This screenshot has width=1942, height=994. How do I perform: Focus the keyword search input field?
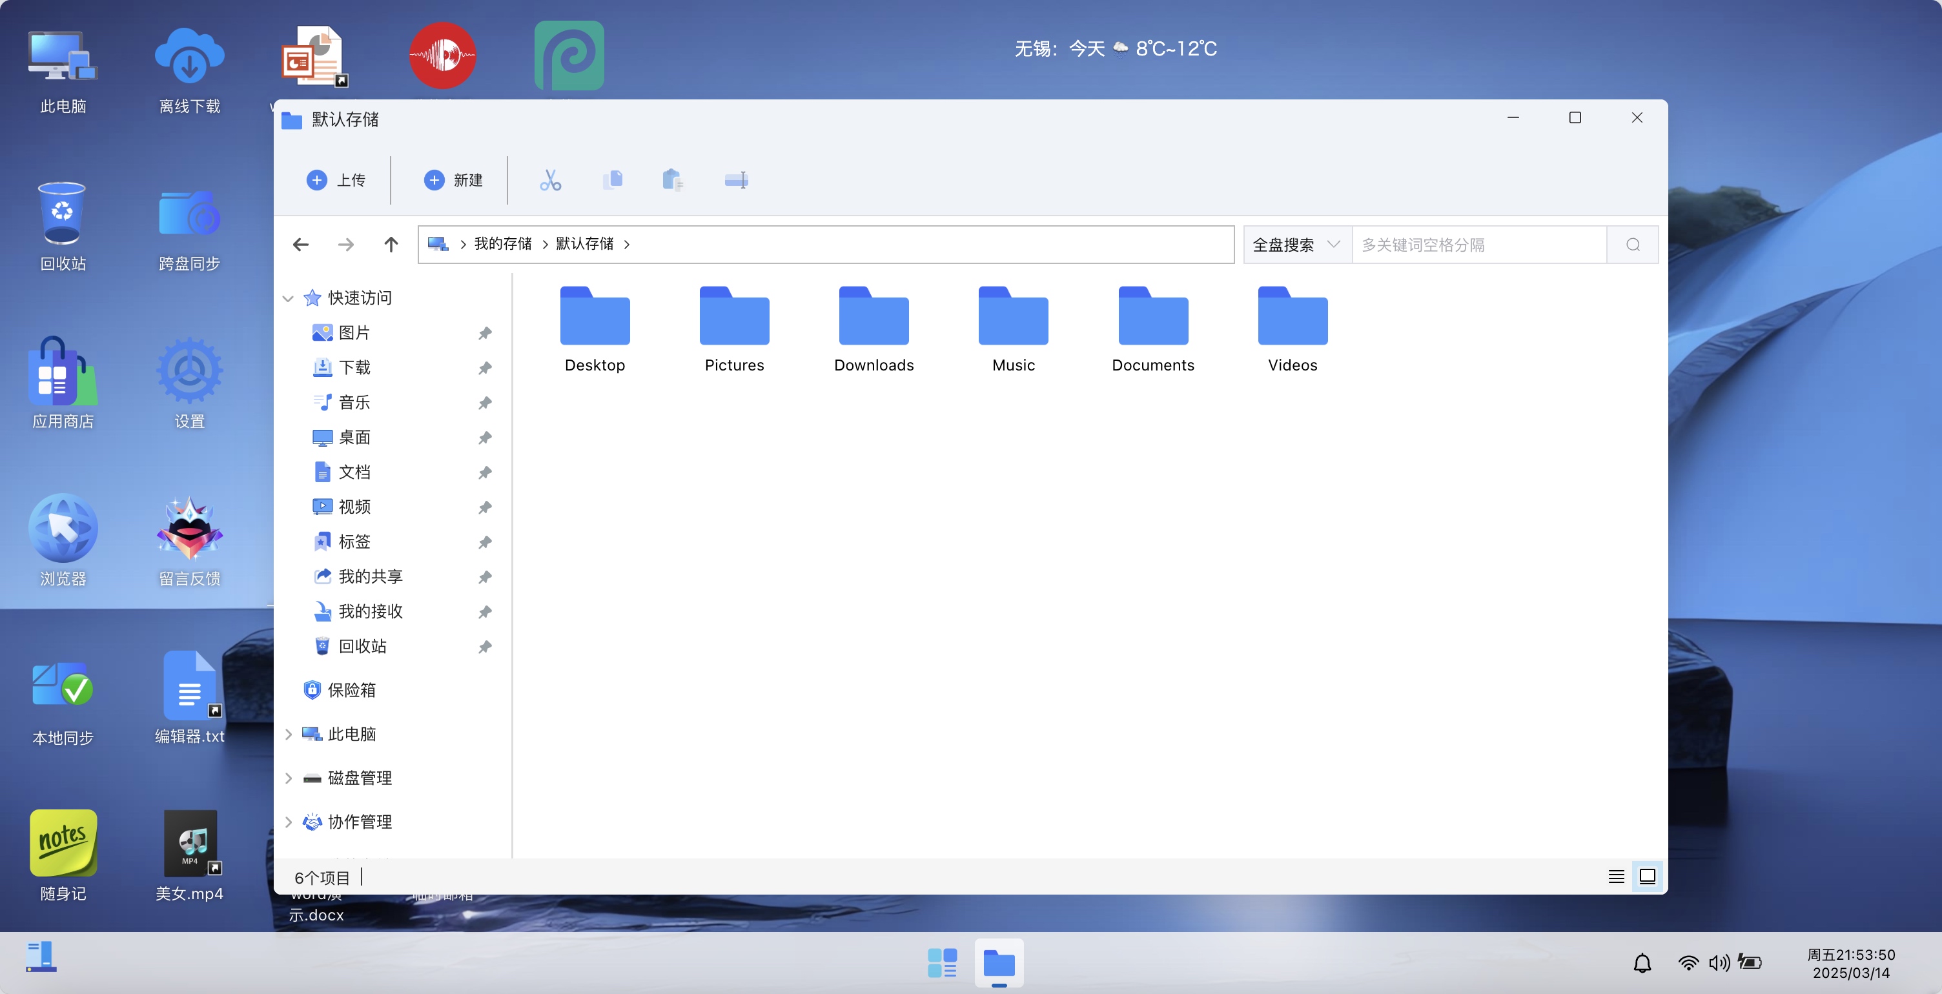(x=1479, y=245)
